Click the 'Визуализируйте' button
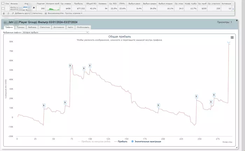This screenshot has width=245, height=151. 54,13
